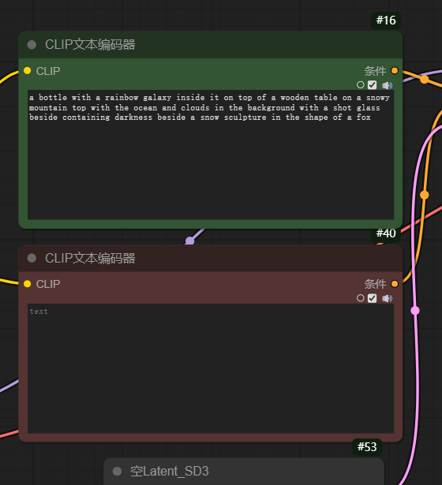Screen dimensions: 442x485
Task: Click the #16 node badge
Action: pos(386,21)
